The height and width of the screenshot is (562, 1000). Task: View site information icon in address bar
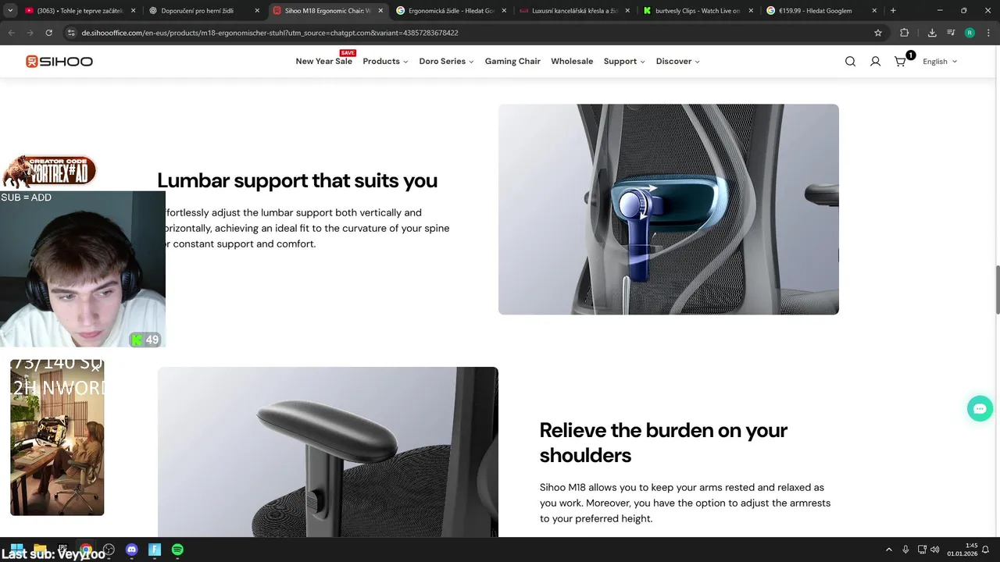71,33
